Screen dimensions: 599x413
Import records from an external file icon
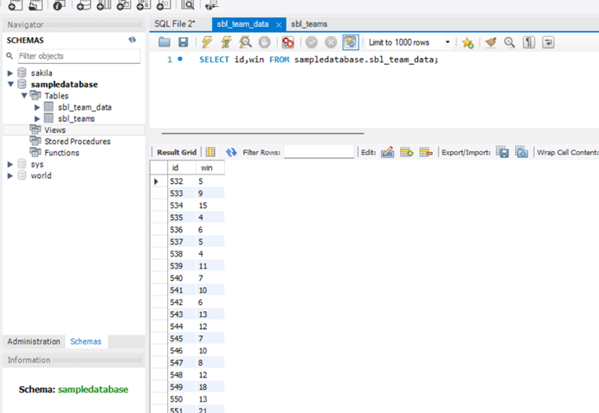pos(521,152)
